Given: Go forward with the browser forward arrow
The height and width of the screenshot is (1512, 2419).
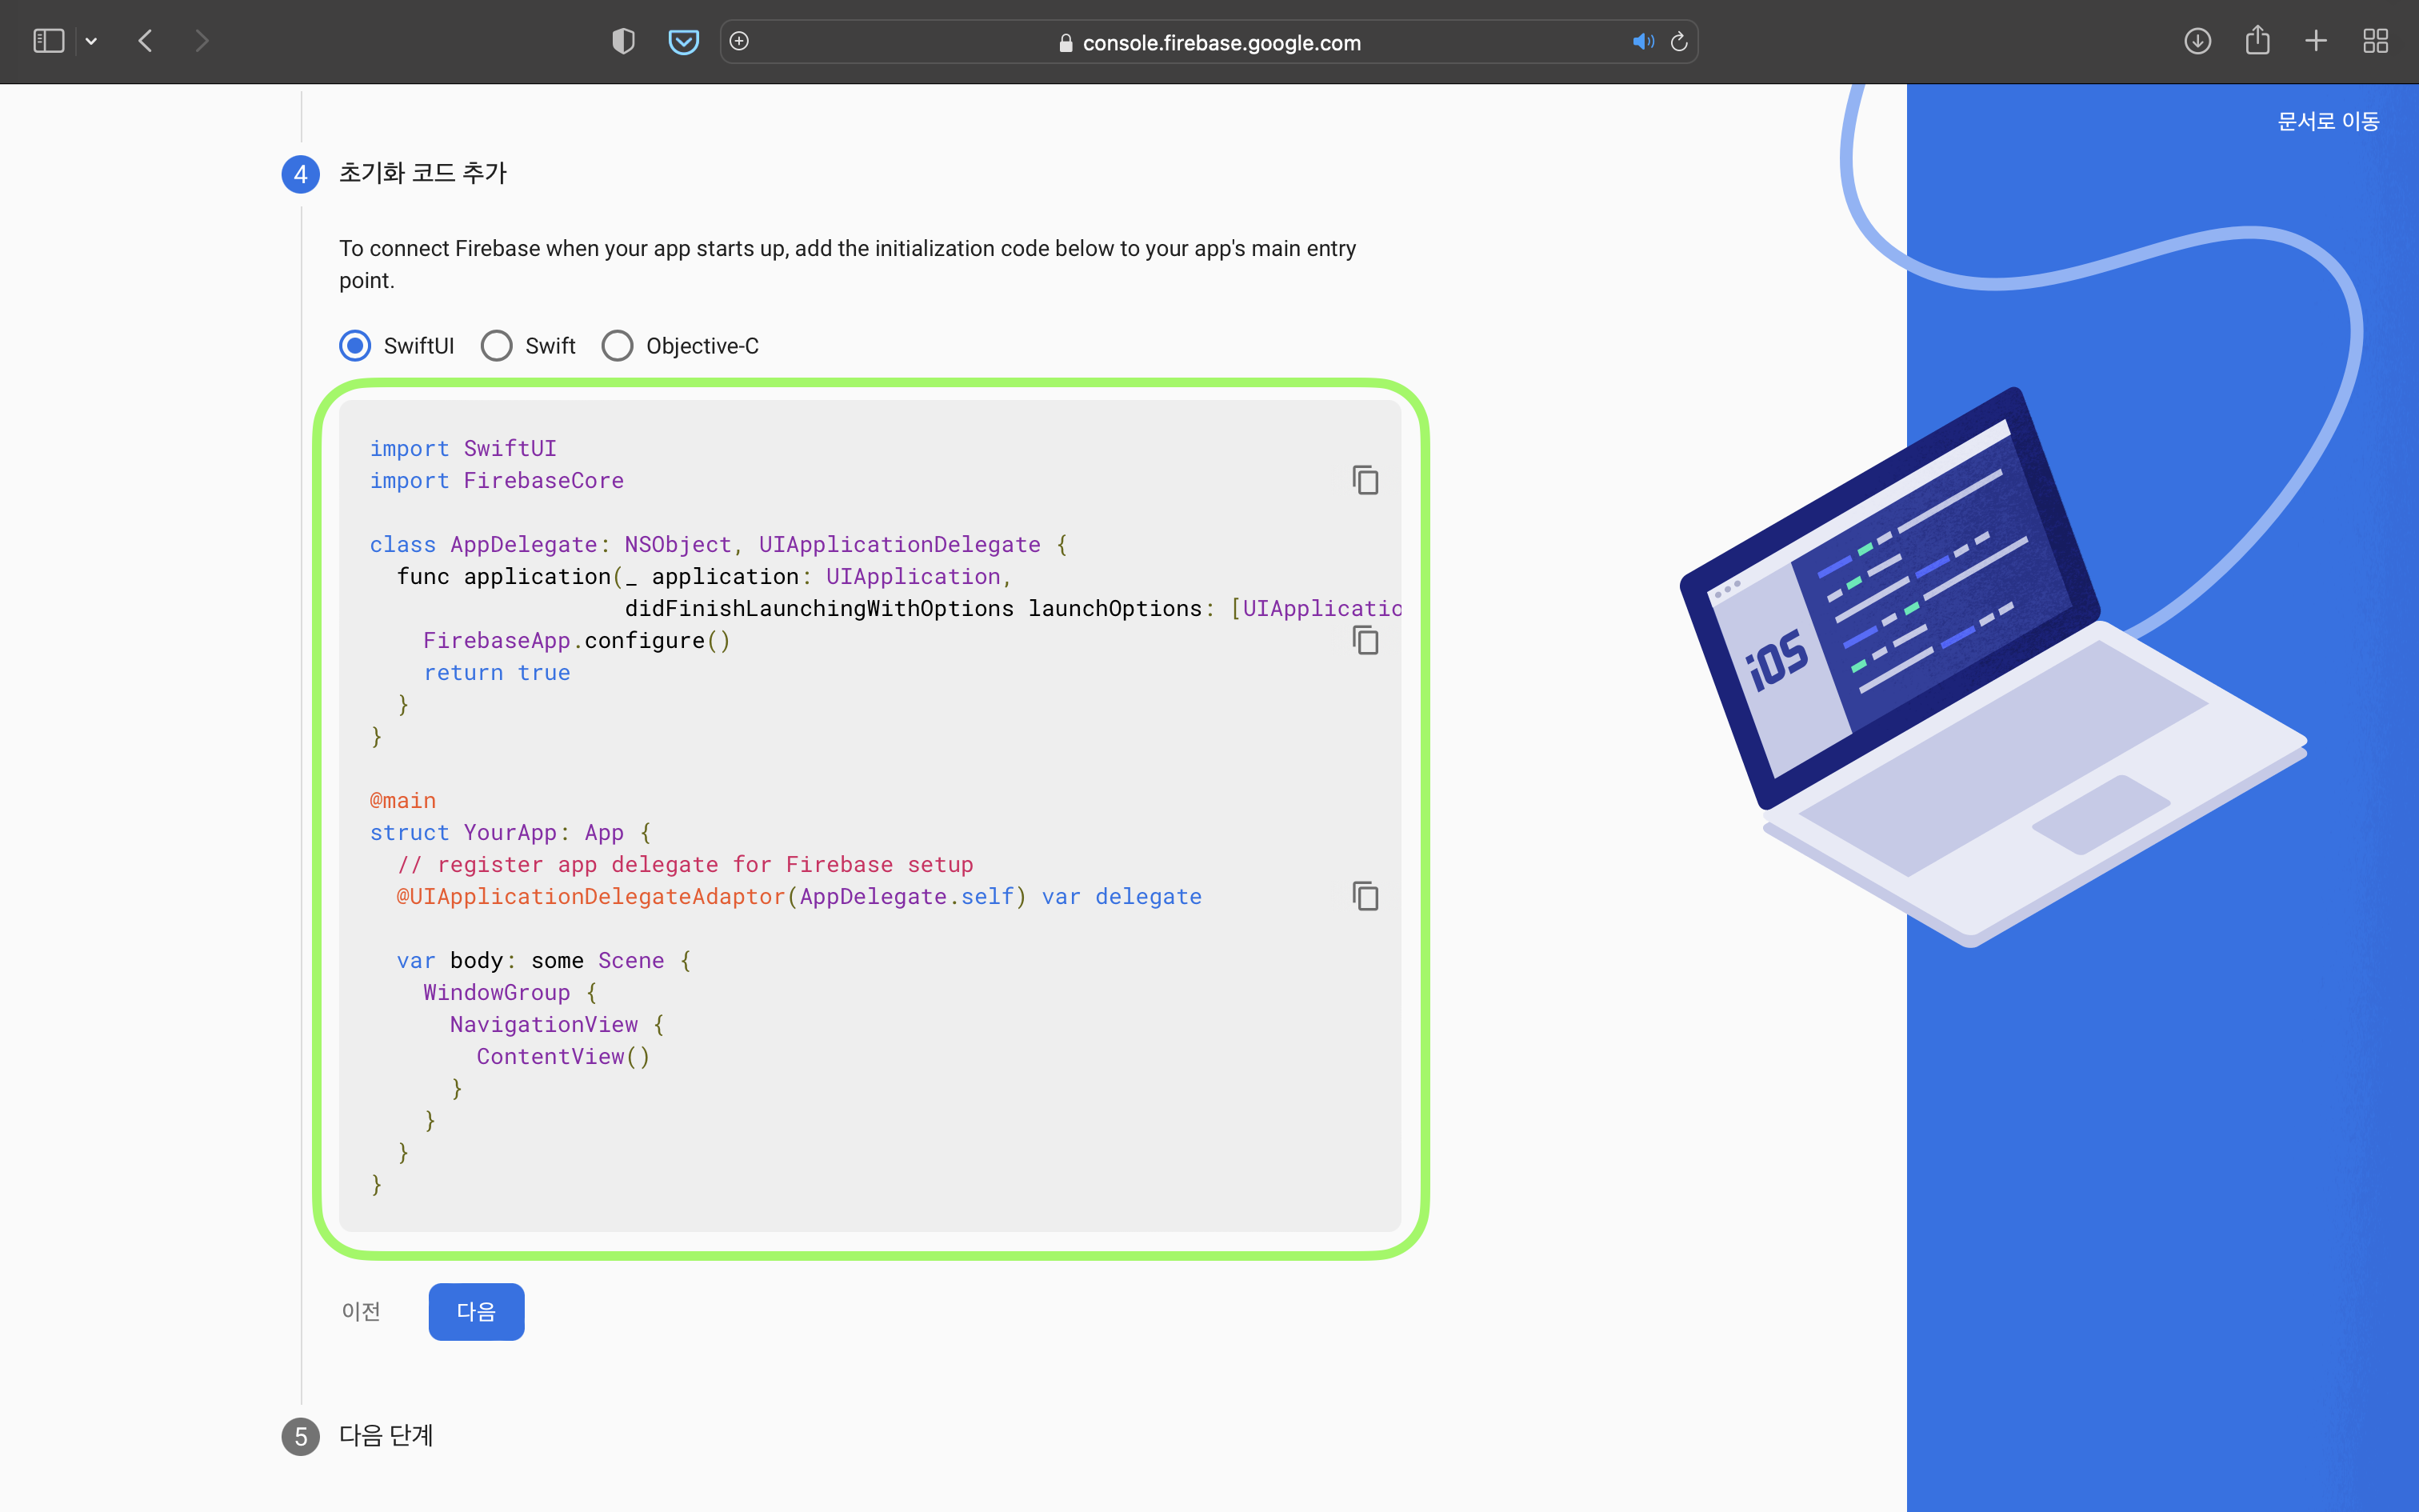Looking at the screenshot, I should tap(202, 41).
